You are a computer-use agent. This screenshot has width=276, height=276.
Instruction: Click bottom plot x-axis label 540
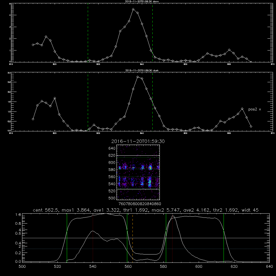click(x=93, y=267)
